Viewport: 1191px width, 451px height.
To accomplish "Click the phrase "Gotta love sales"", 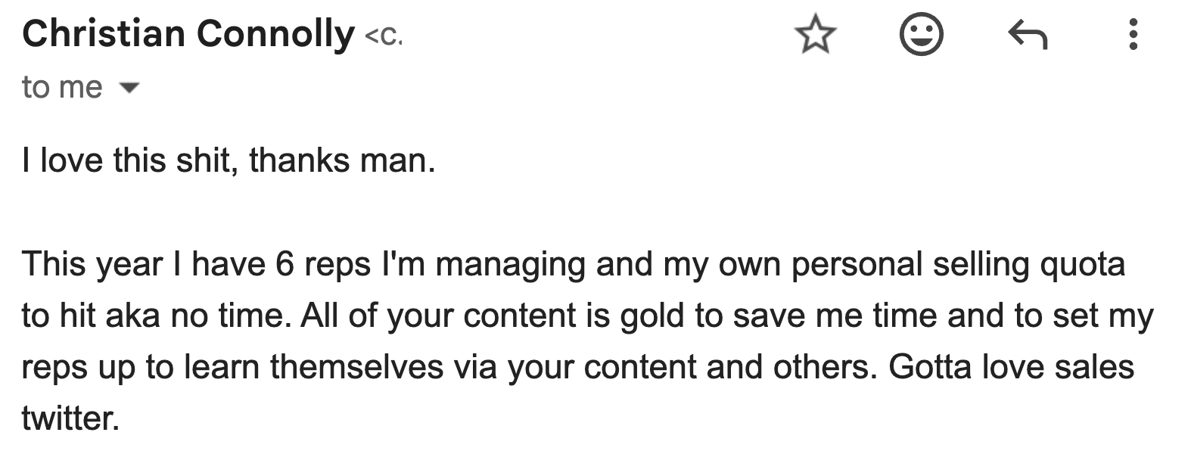I will coord(1011,367).
